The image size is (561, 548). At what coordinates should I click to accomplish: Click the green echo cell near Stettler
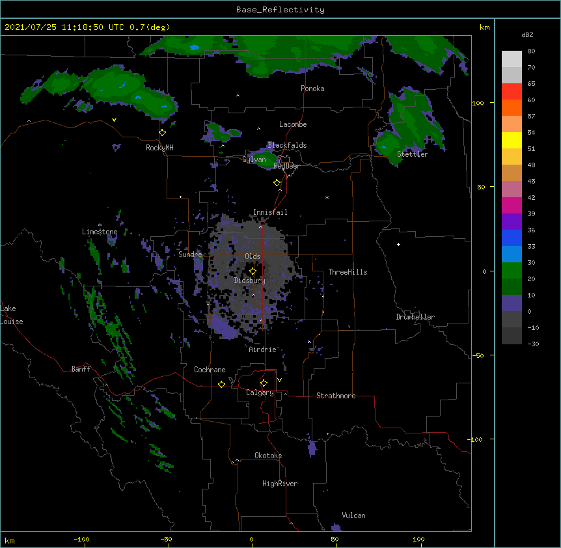click(x=409, y=125)
